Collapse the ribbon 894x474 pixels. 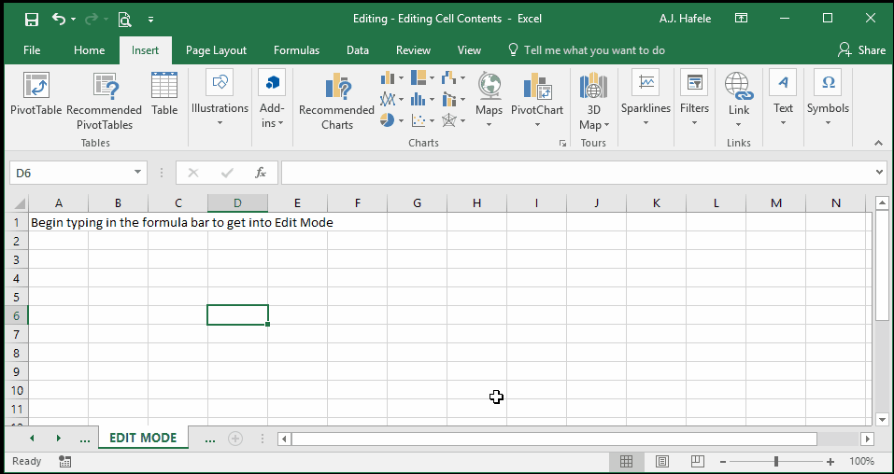pyautogui.click(x=879, y=144)
